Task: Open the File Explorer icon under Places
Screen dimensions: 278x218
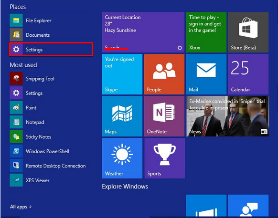Action: 16,21
